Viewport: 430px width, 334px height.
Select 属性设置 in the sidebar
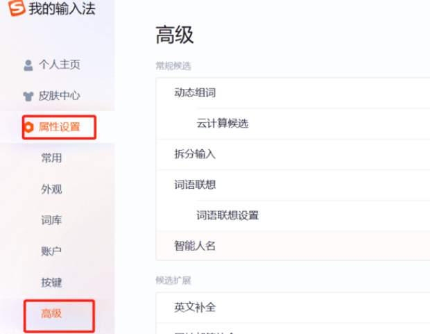click(59, 127)
